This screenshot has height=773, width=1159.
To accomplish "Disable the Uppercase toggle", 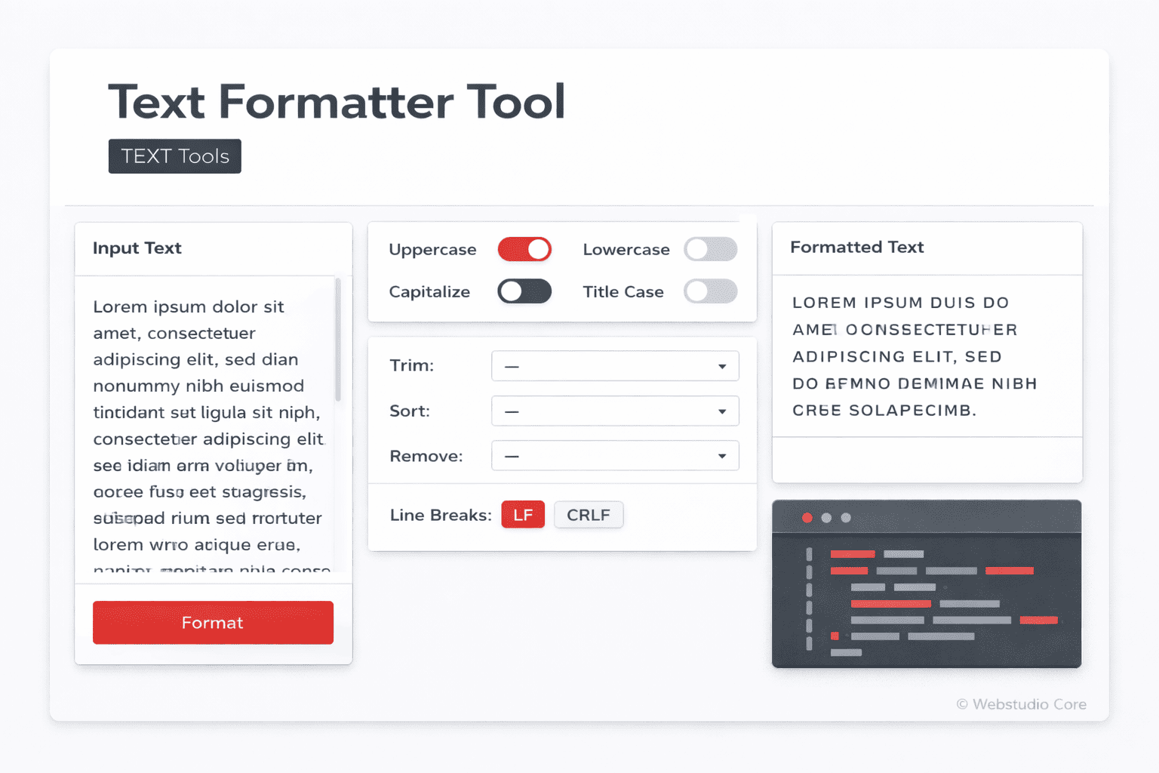I will pyautogui.click(x=524, y=249).
